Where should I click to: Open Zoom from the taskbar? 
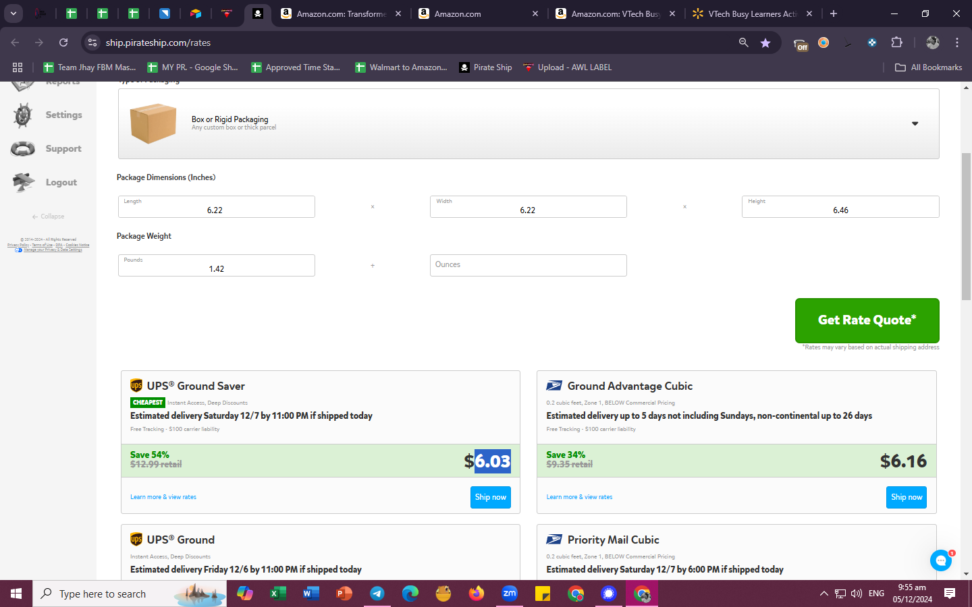coord(510,594)
